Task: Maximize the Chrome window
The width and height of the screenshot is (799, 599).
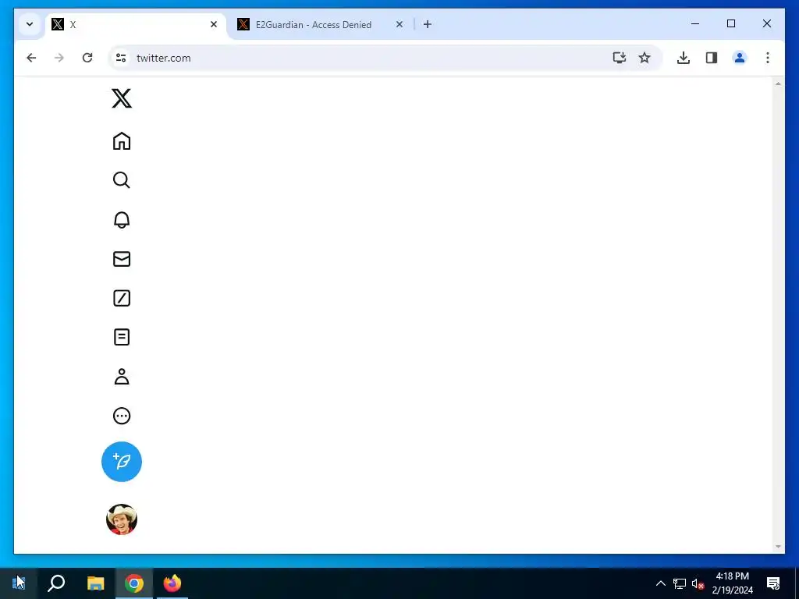Action: [x=730, y=23]
